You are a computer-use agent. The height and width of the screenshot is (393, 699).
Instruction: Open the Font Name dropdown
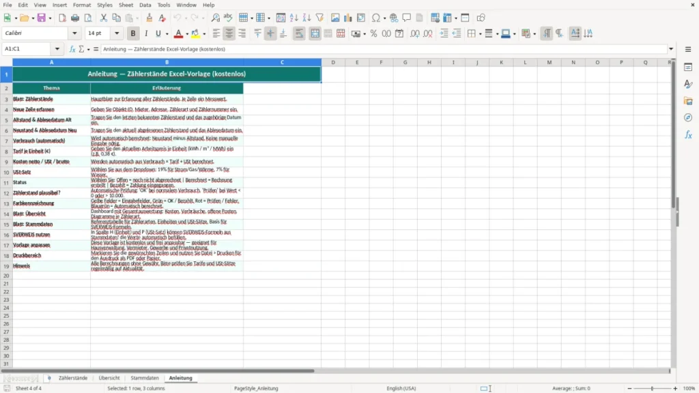point(74,33)
